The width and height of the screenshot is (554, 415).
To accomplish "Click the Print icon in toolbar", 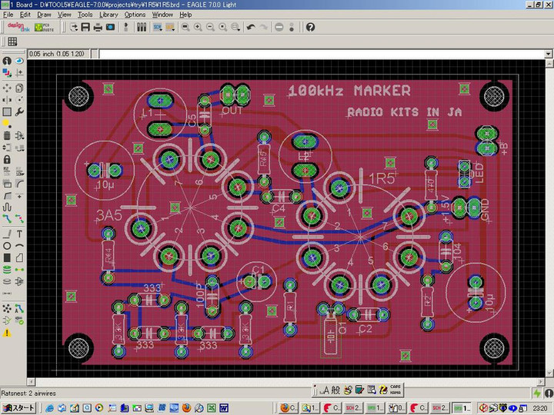I will (98, 27).
